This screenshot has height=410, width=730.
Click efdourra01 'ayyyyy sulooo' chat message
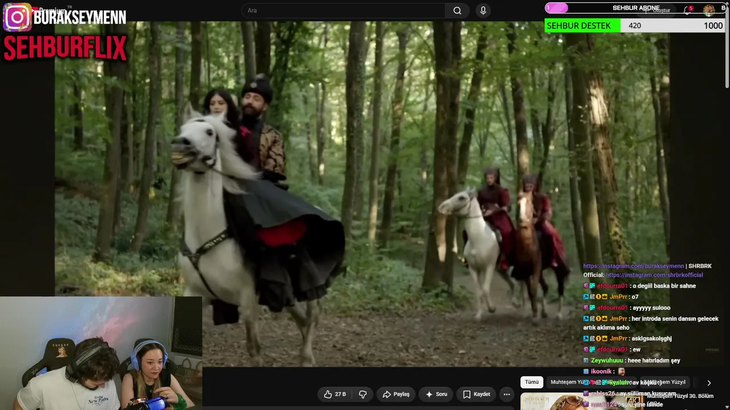(x=627, y=308)
